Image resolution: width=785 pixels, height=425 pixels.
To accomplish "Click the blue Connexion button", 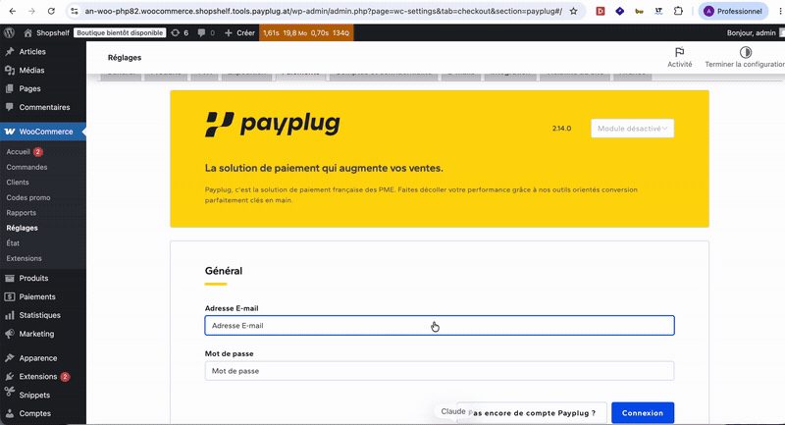I will (x=643, y=413).
